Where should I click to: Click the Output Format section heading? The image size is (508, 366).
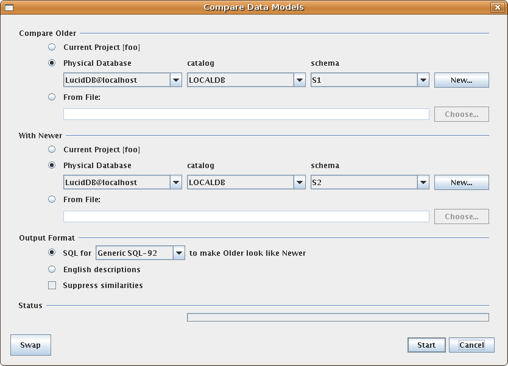pos(47,238)
